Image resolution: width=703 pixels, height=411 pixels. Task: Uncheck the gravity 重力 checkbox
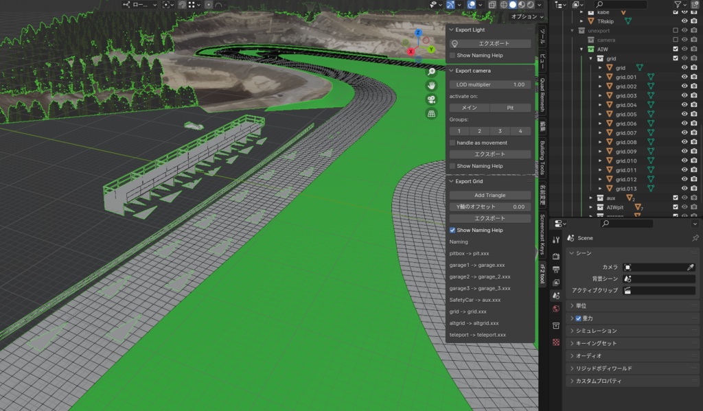pos(578,318)
